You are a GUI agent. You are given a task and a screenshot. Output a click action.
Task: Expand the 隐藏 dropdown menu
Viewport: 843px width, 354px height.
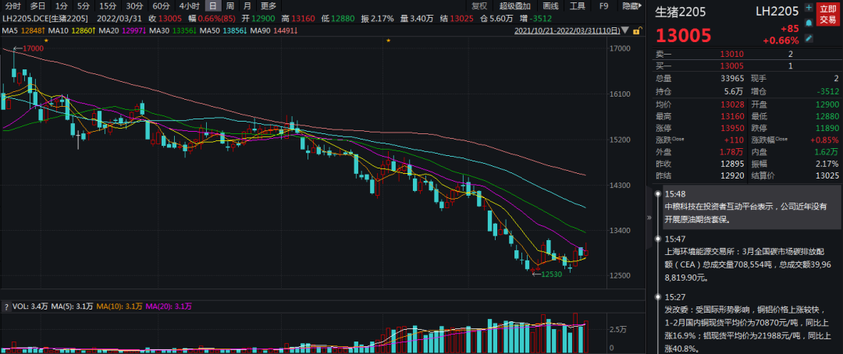(x=632, y=5)
